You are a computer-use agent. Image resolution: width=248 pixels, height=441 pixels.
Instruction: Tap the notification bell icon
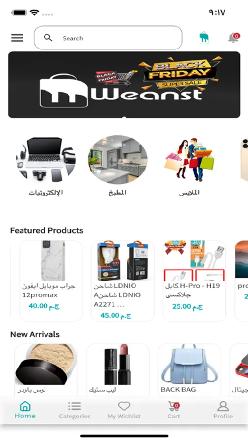coord(234,38)
